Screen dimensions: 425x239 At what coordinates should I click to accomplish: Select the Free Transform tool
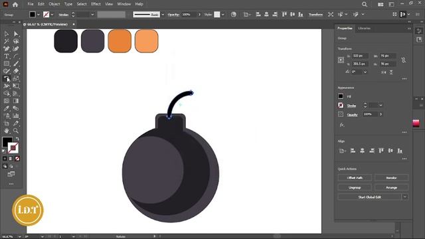[x=16, y=86]
